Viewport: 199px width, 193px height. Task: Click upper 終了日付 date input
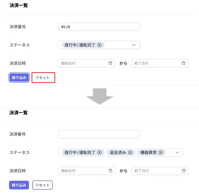tap(160, 63)
